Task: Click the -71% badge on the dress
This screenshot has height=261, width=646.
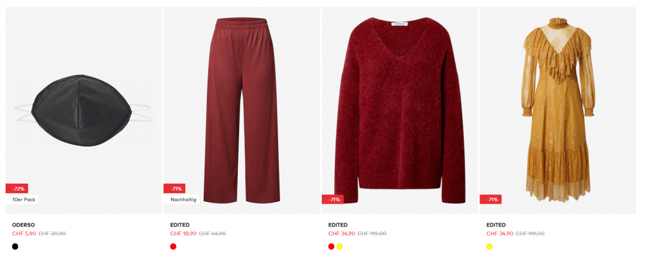Action: pos(491,199)
